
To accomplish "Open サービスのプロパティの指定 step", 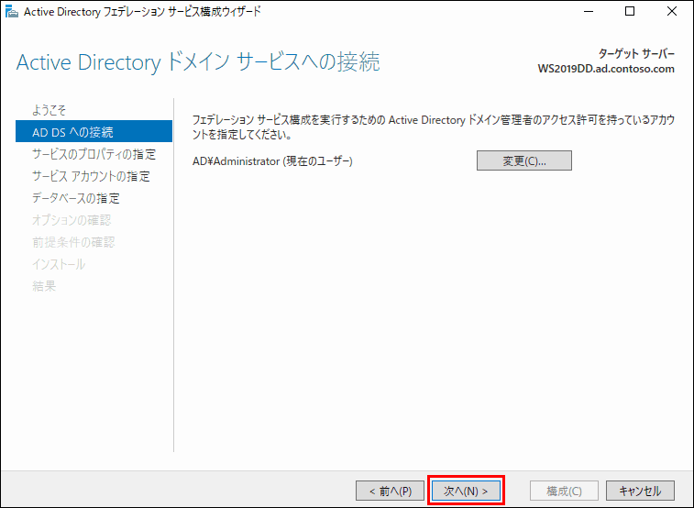I will [94, 154].
